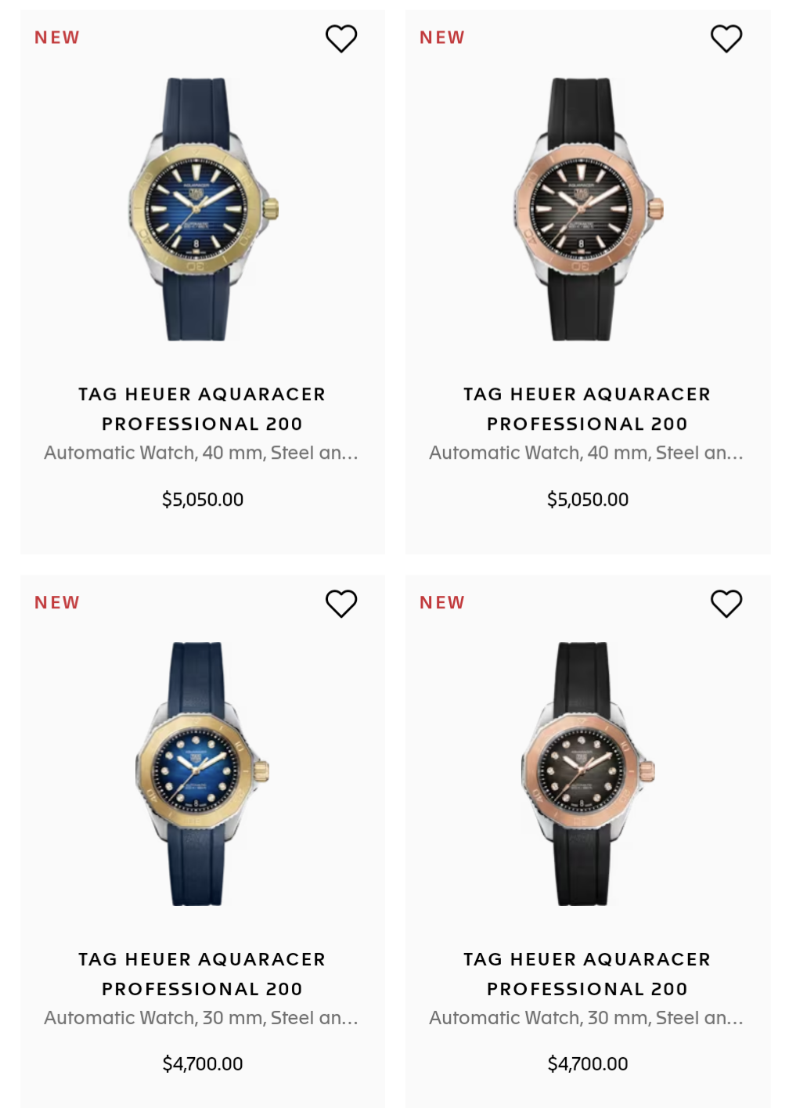
Task: Open title of the blue 30 mm Aquaracer
Action: tap(202, 974)
